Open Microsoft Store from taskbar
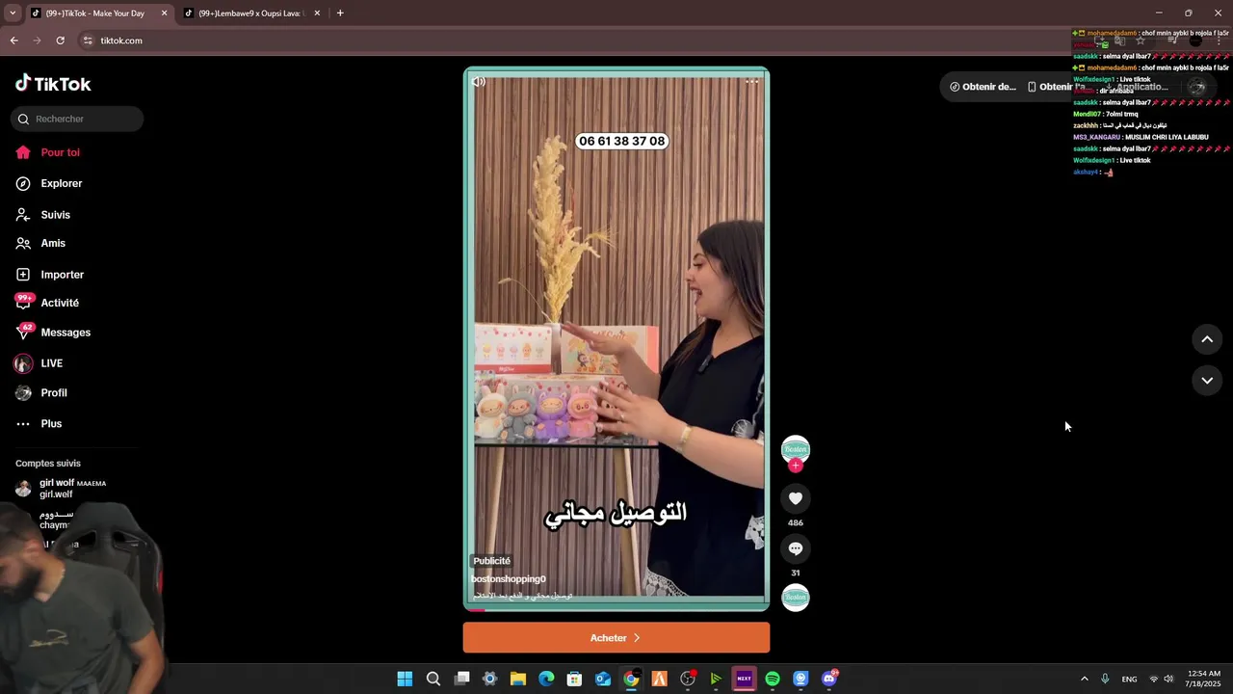Screen dimensions: 1233x694 tap(574, 679)
